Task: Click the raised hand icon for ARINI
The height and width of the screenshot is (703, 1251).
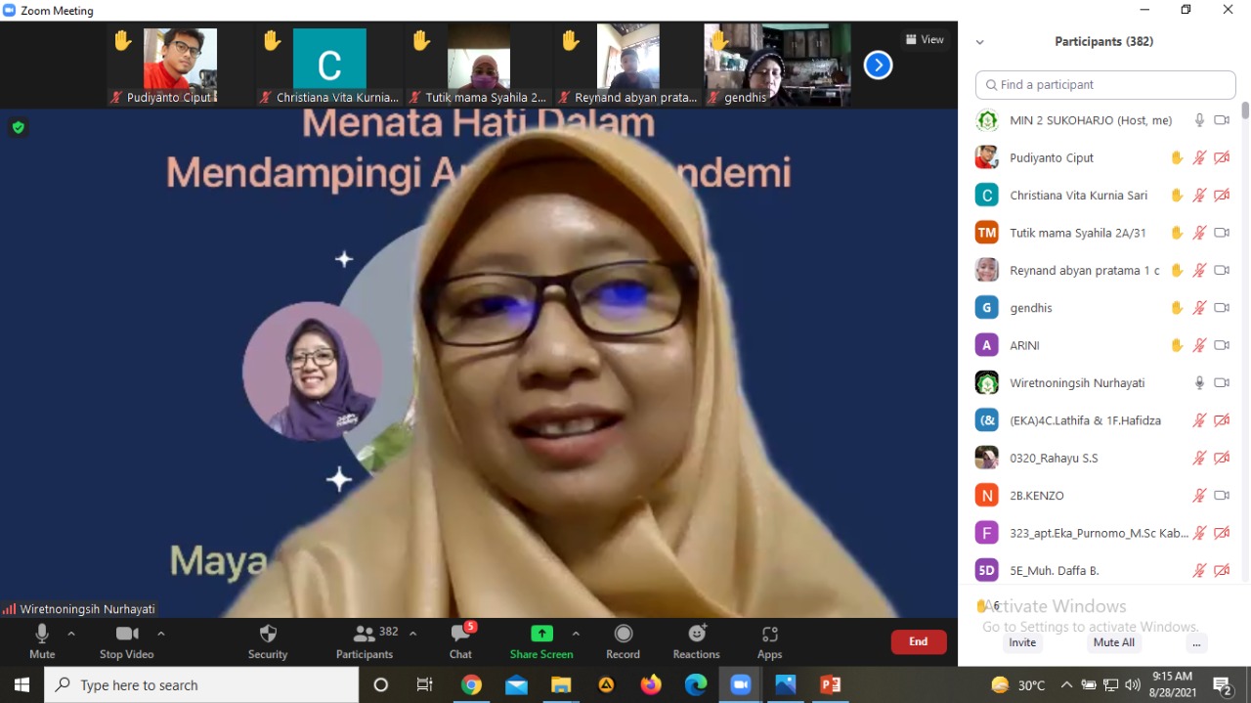Action: tap(1177, 345)
